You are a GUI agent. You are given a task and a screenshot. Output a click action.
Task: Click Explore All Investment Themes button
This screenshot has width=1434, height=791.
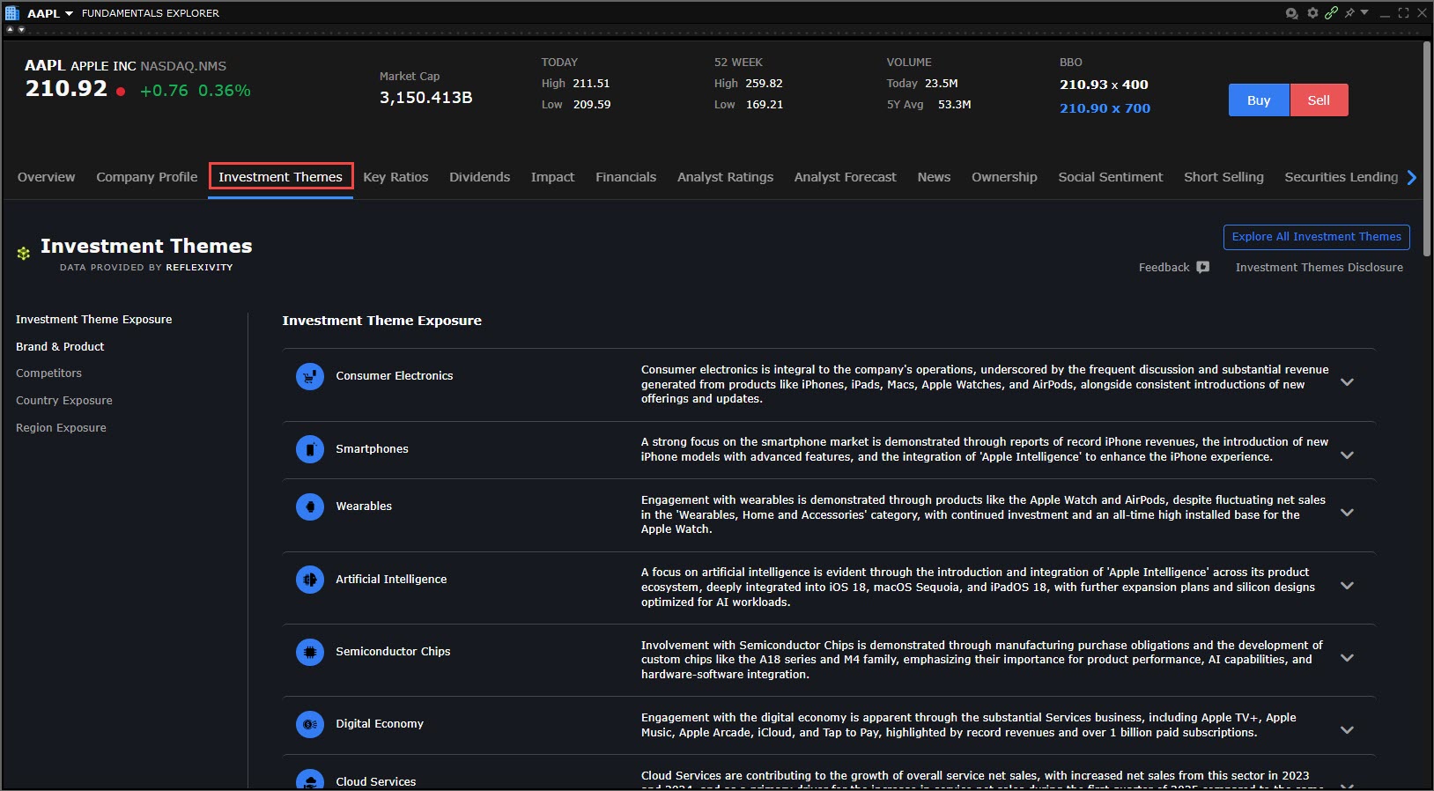point(1317,237)
